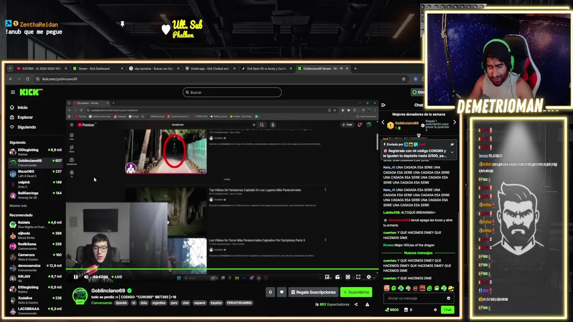Enable picture-in-picture in the player

coord(327,277)
